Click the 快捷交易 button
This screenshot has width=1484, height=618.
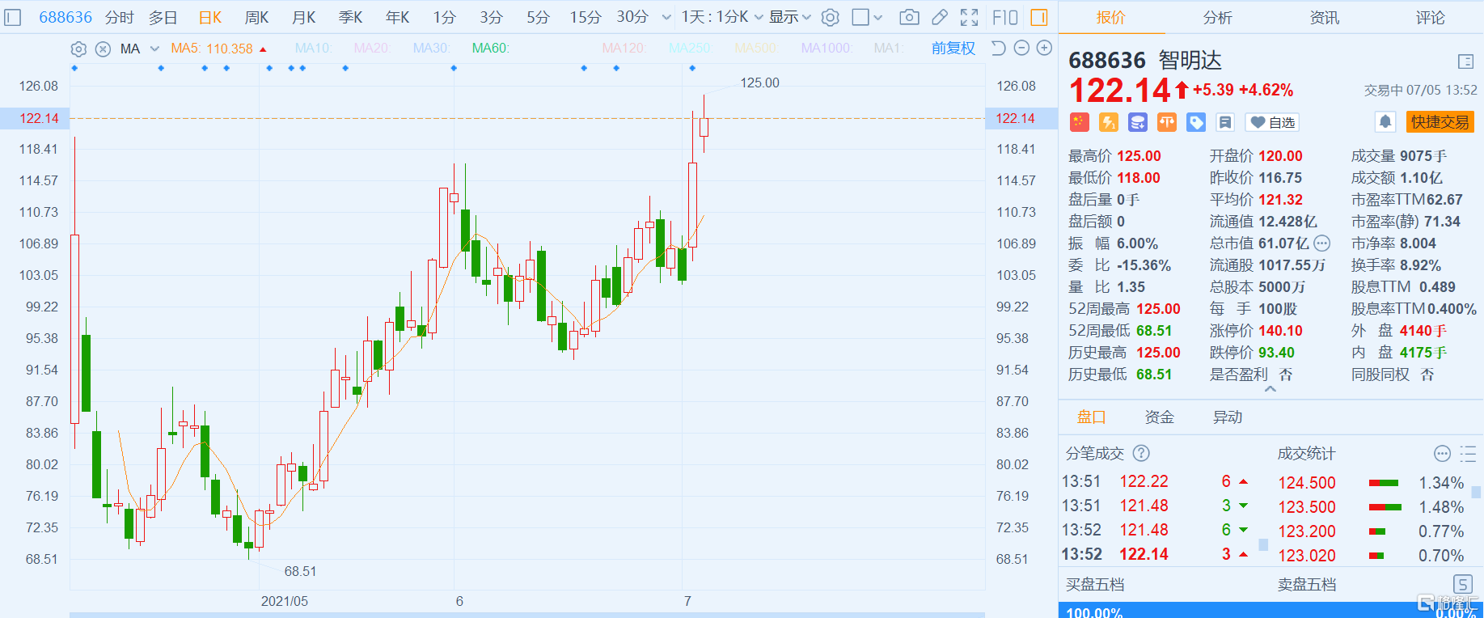click(x=1440, y=122)
